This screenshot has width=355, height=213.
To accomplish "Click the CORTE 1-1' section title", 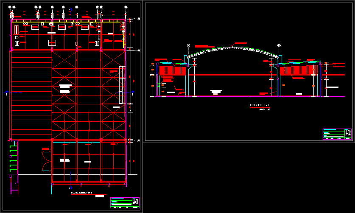I will pos(260,105).
